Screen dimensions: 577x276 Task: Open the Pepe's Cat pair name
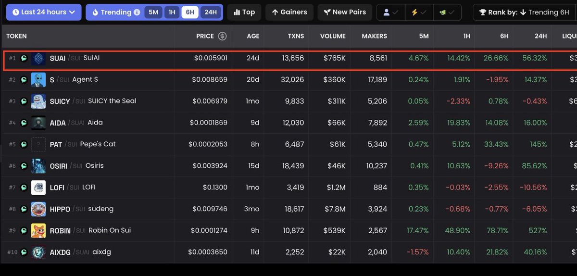(x=83, y=144)
